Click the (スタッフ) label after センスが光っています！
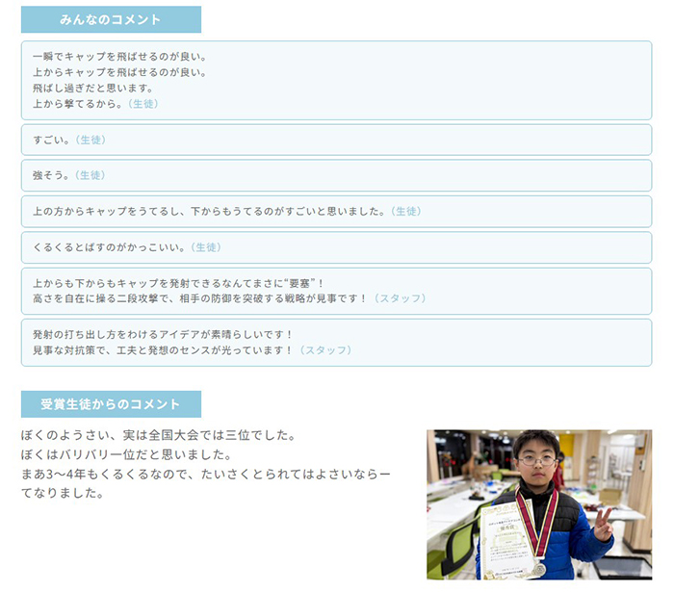Viewport: 674px width, 592px height. [x=324, y=350]
